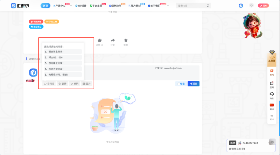Toggle the 私密 private comment checkbox
The width and height of the screenshot is (280, 155).
pyautogui.click(x=179, y=84)
